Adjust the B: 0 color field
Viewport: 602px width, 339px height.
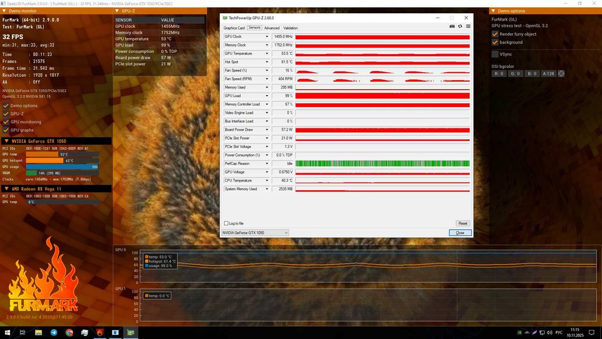[x=532, y=73]
